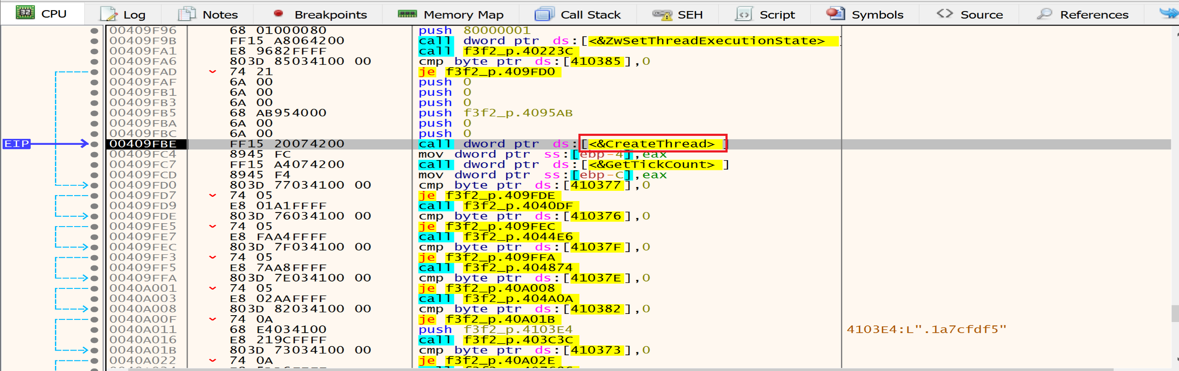Click the Call Stack windows icon
1179x371 pixels.
click(544, 14)
